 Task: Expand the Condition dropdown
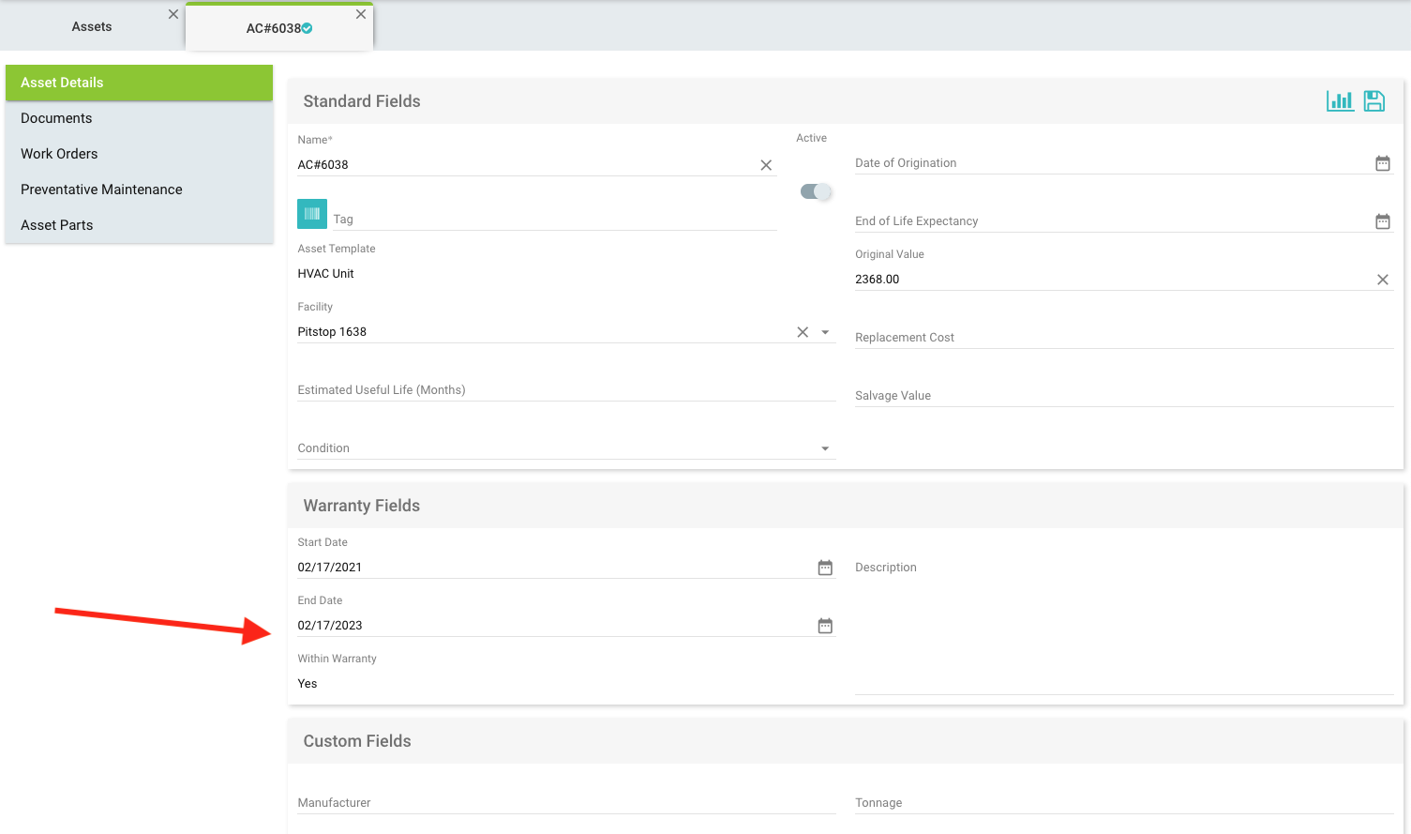tap(825, 448)
